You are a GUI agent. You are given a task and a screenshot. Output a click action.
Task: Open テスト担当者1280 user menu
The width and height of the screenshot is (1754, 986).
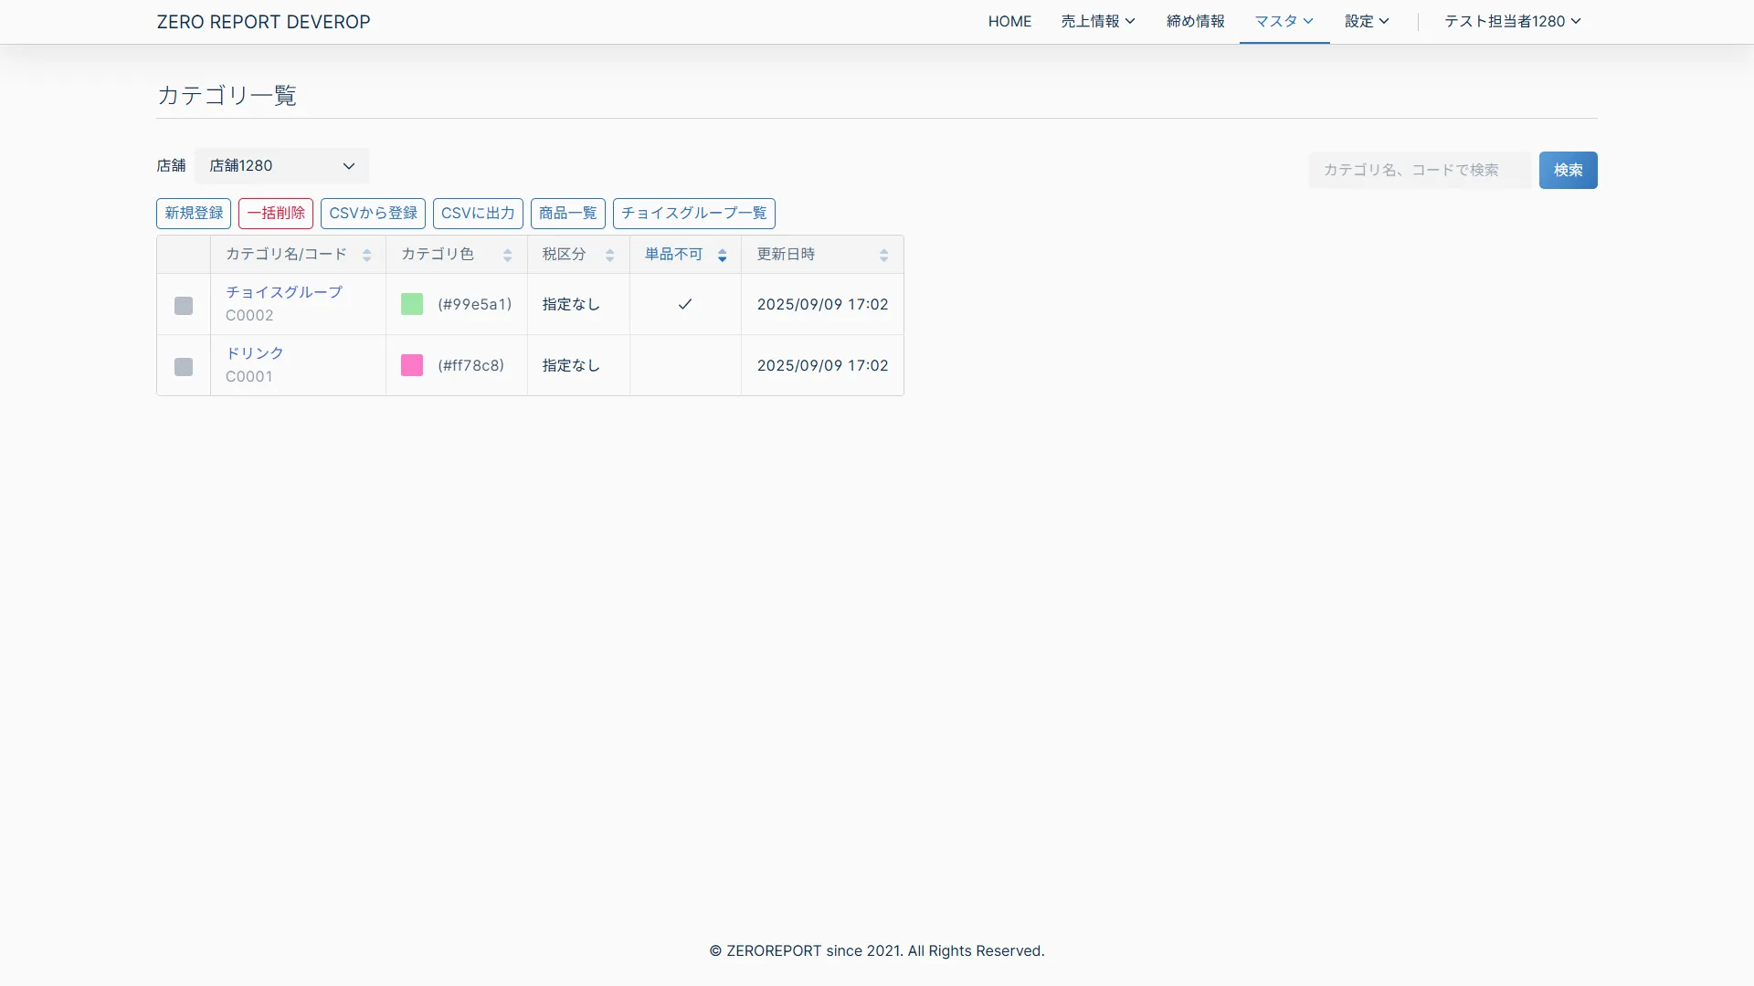tap(1512, 21)
